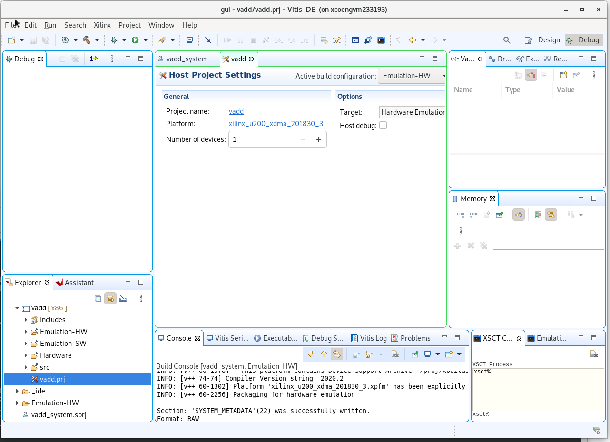Switch to Design perspective button
Screen dimensions: 610x442
point(542,40)
